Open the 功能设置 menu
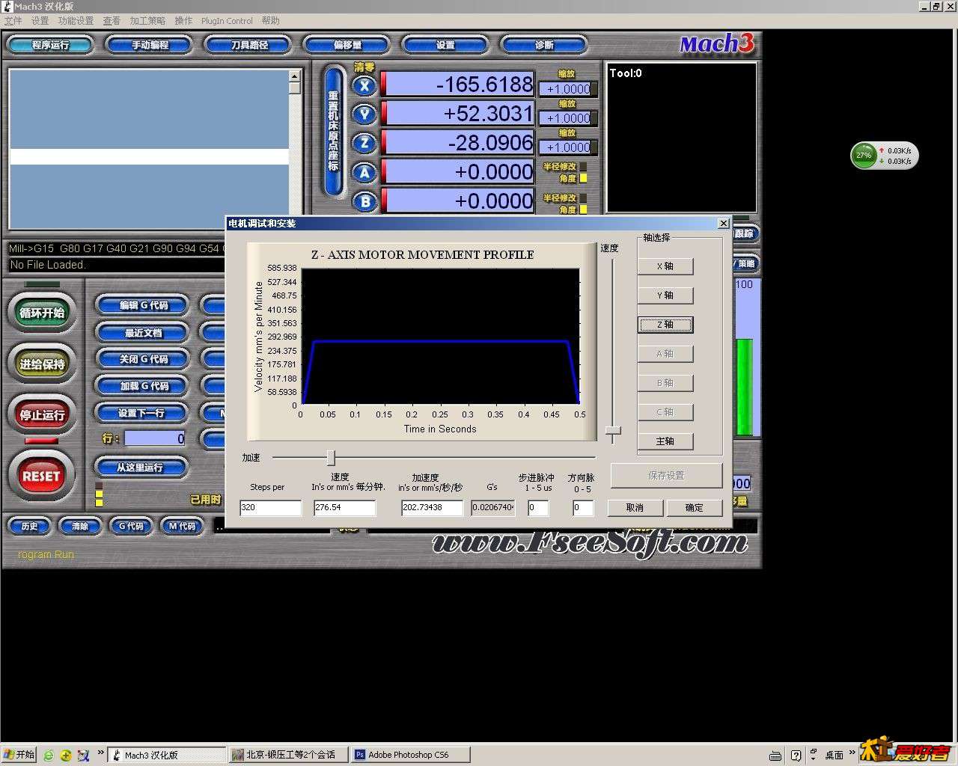958x766 pixels. (76, 21)
